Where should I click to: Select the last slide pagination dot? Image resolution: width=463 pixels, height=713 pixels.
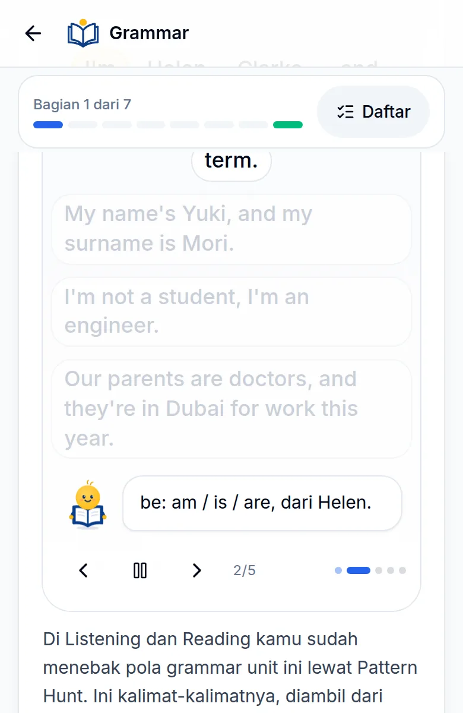click(402, 570)
